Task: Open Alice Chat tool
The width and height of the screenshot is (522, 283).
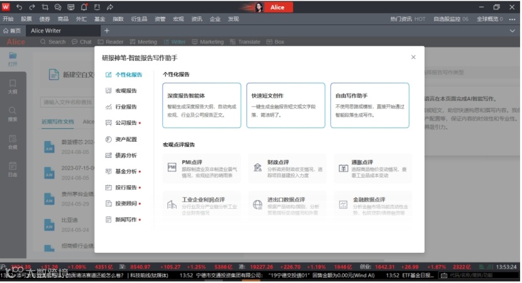Action: point(82,42)
